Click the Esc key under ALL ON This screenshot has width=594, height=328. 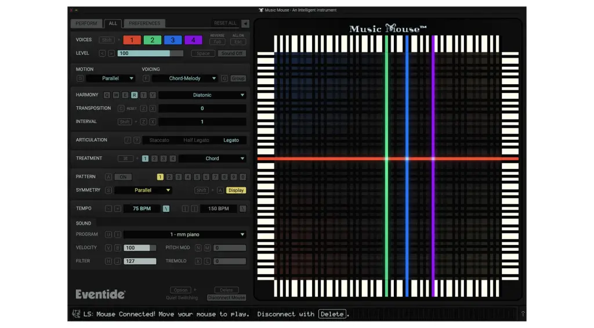point(238,42)
